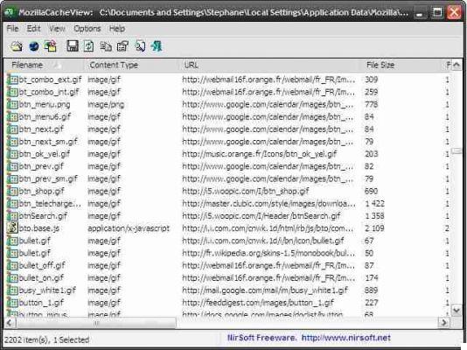The height and width of the screenshot is (350, 467).
Task: Click the Save Selected Items floppy icon
Action: (x=73, y=46)
